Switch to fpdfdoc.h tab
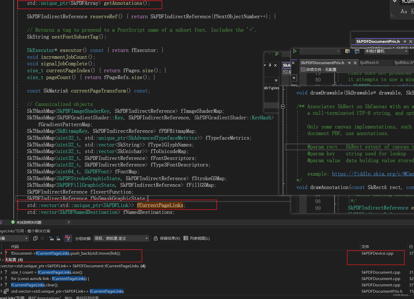Image resolution: width=414 pixels, height=299 pixels. 404,63
